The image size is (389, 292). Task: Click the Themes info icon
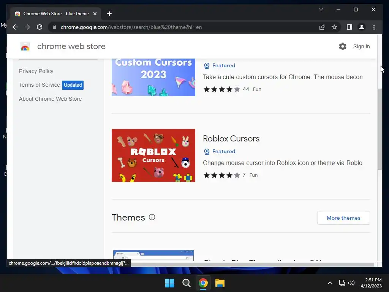152,217
